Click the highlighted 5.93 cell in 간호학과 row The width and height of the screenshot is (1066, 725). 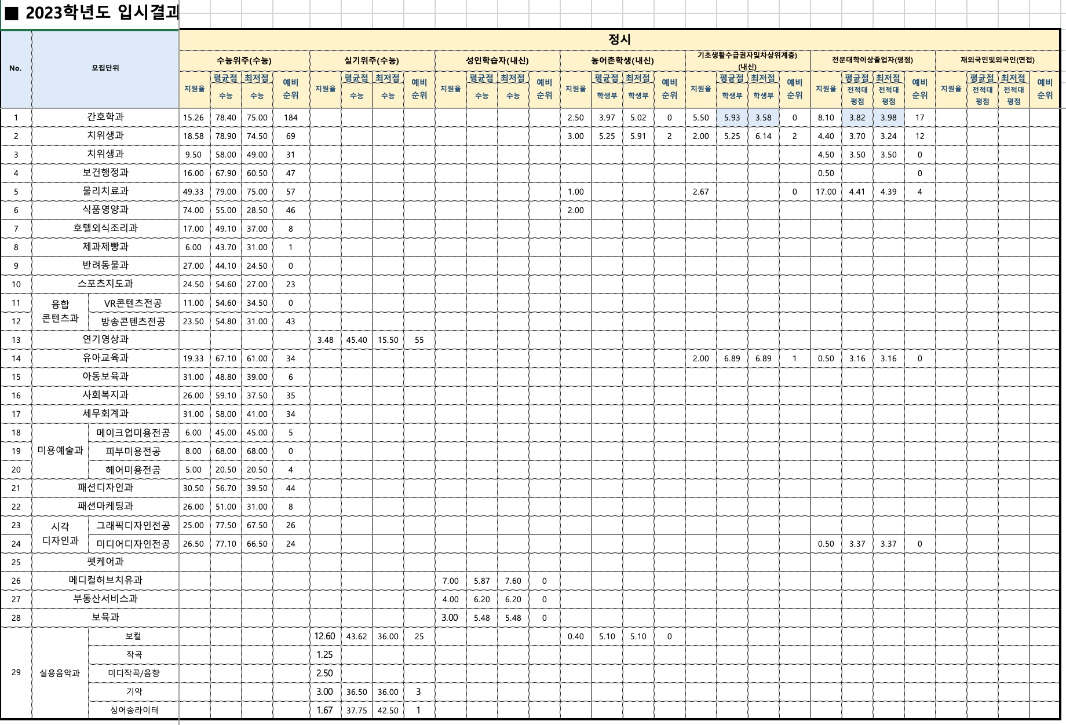pos(732,118)
